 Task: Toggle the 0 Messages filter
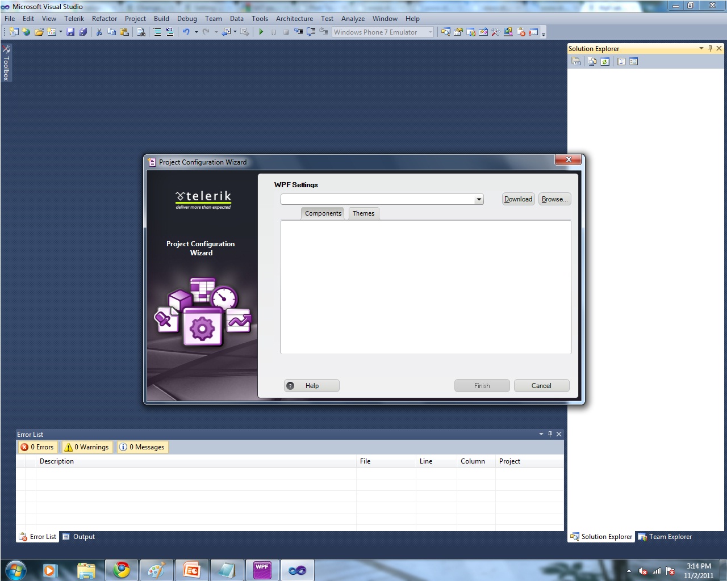click(142, 447)
